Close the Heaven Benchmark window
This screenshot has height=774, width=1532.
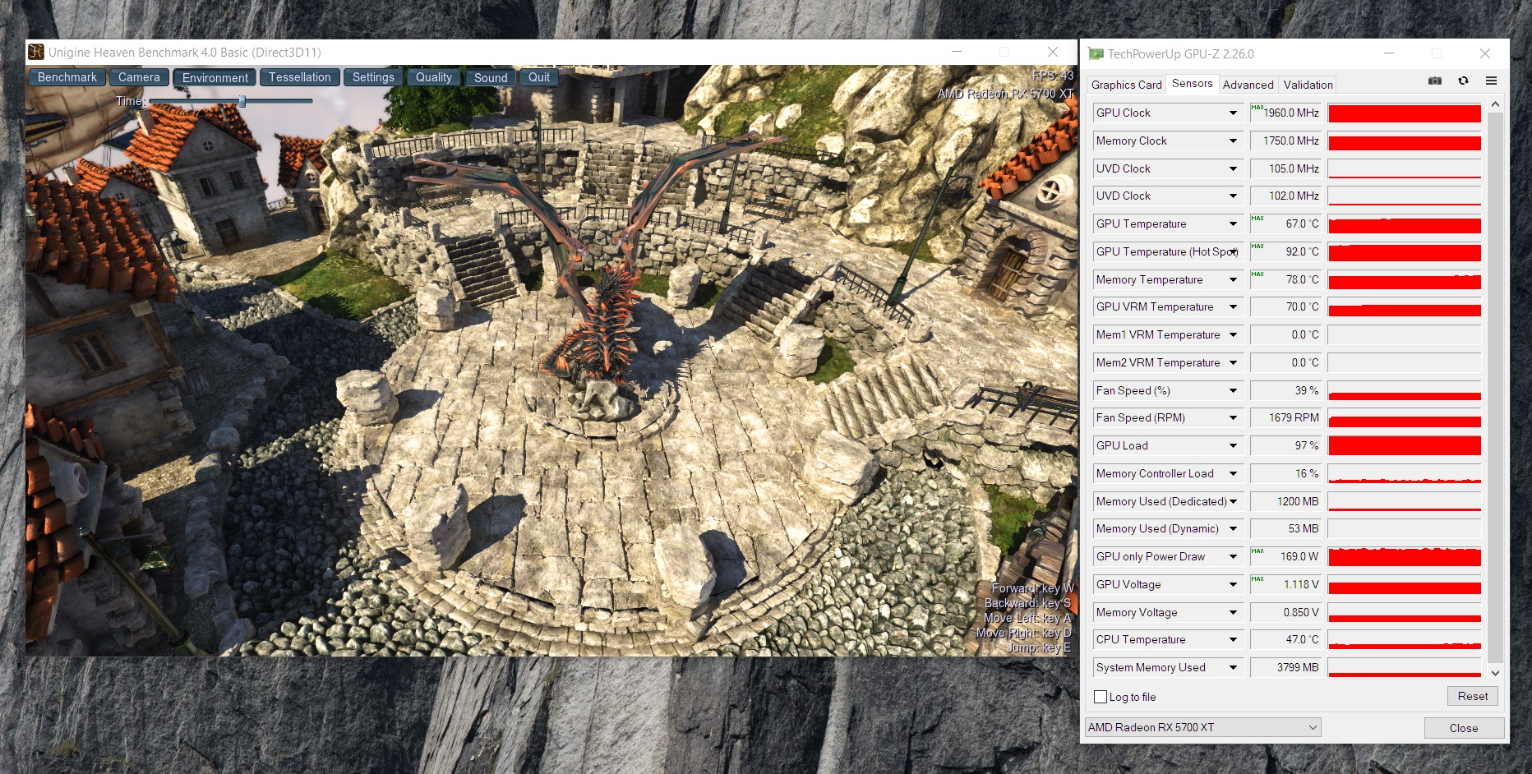point(1052,52)
